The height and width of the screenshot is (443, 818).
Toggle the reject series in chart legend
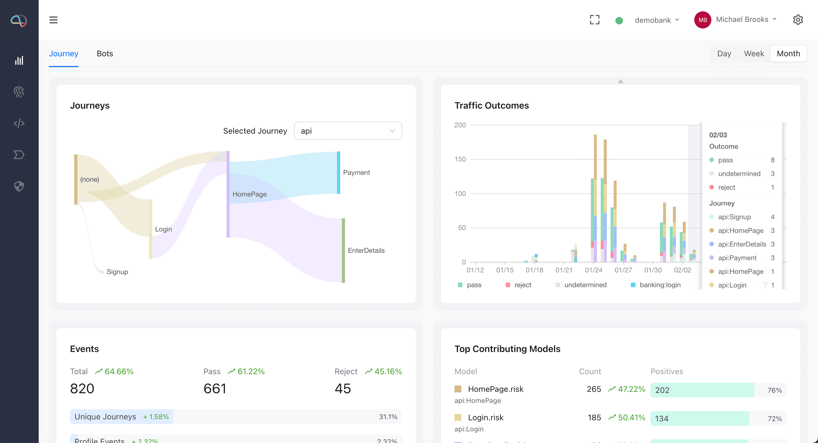[518, 285]
